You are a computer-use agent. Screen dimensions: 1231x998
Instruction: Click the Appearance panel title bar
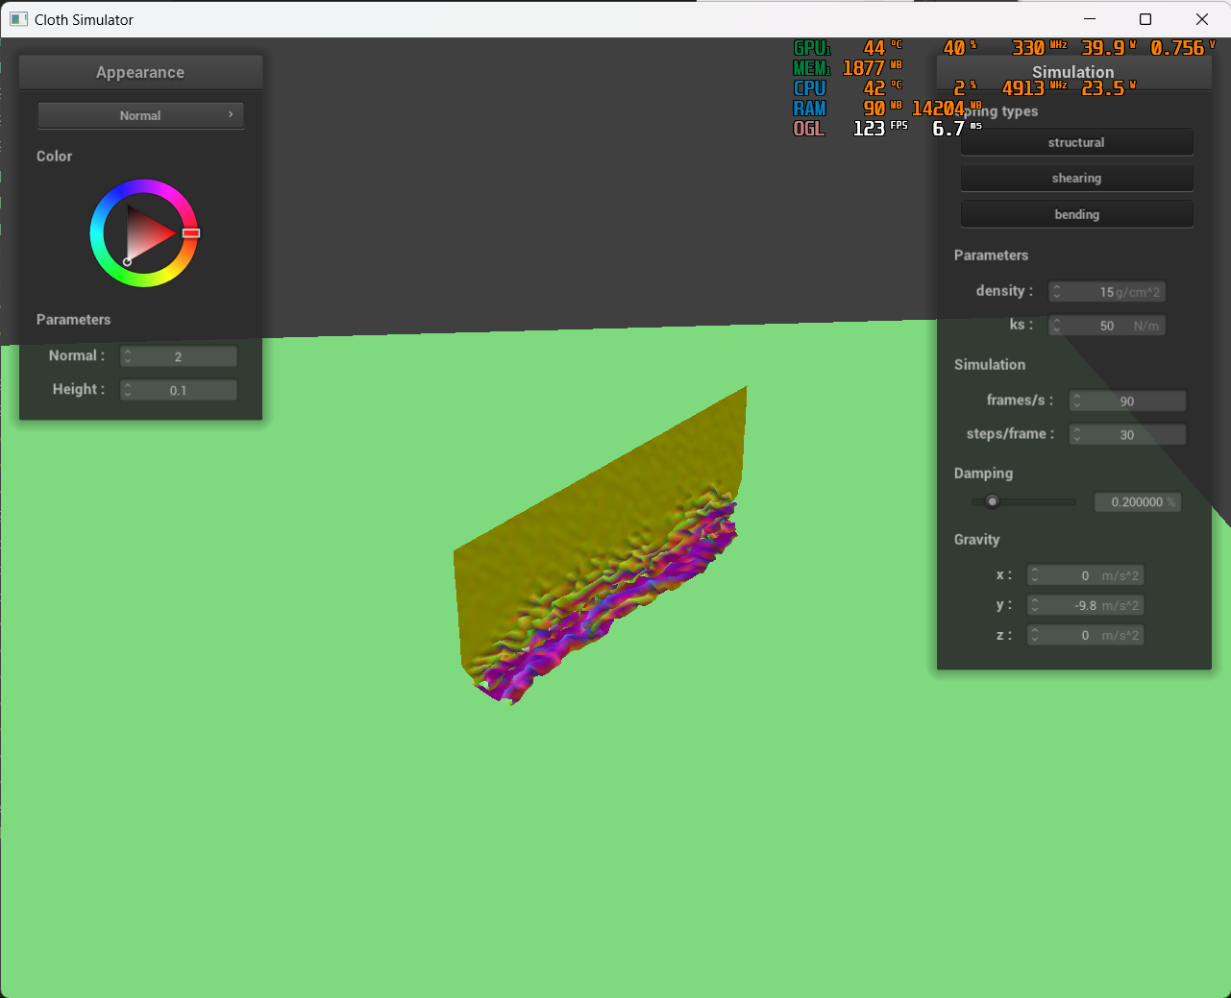[x=140, y=72]
